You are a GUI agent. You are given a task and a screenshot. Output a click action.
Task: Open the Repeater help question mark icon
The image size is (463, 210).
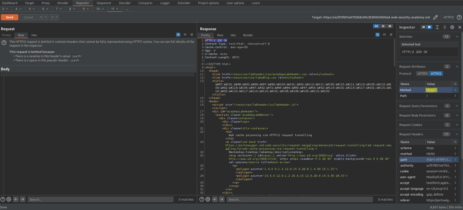click(x=459, y=17)
